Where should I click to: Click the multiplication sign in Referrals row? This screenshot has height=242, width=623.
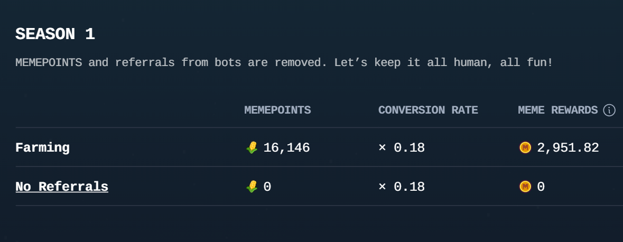pyautogui.click(x=382, y=187)
